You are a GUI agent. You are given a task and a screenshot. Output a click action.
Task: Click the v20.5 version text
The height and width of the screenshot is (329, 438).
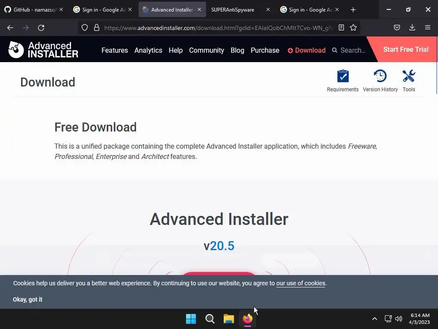(x=219, y=246)
